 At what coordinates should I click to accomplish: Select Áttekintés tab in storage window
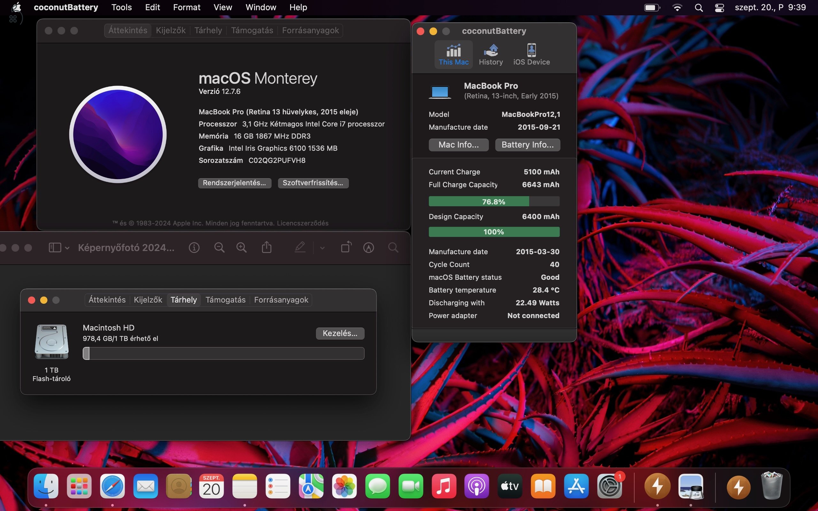(x=107, y=300)
